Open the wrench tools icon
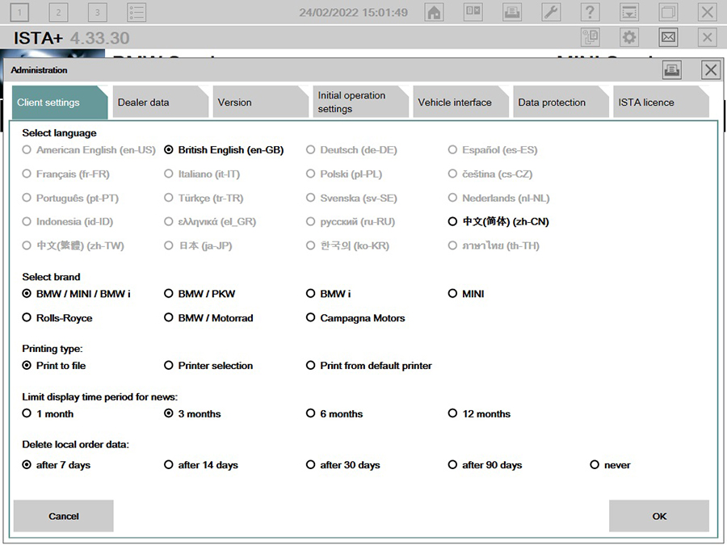The width and height of the screenshot is (727, 545). 551,12
